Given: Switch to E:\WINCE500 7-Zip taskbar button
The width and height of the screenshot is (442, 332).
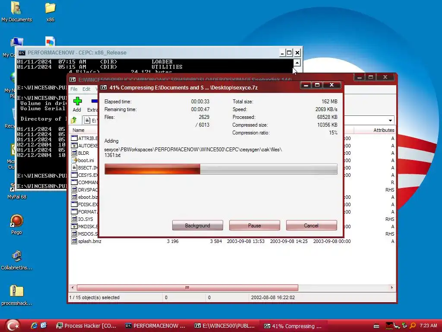Looking at the screenshot, I should pos(224,326).
